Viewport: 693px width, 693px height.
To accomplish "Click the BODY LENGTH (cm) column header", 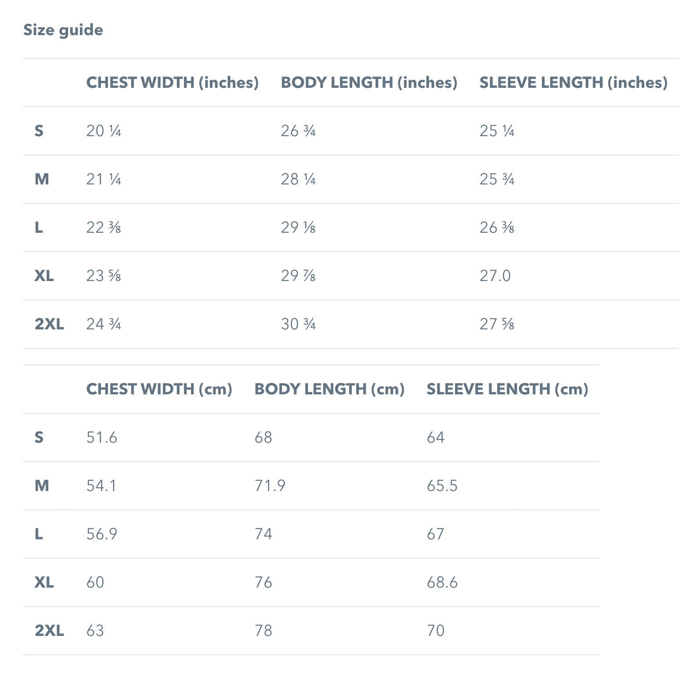I will [x=329, y=389].
